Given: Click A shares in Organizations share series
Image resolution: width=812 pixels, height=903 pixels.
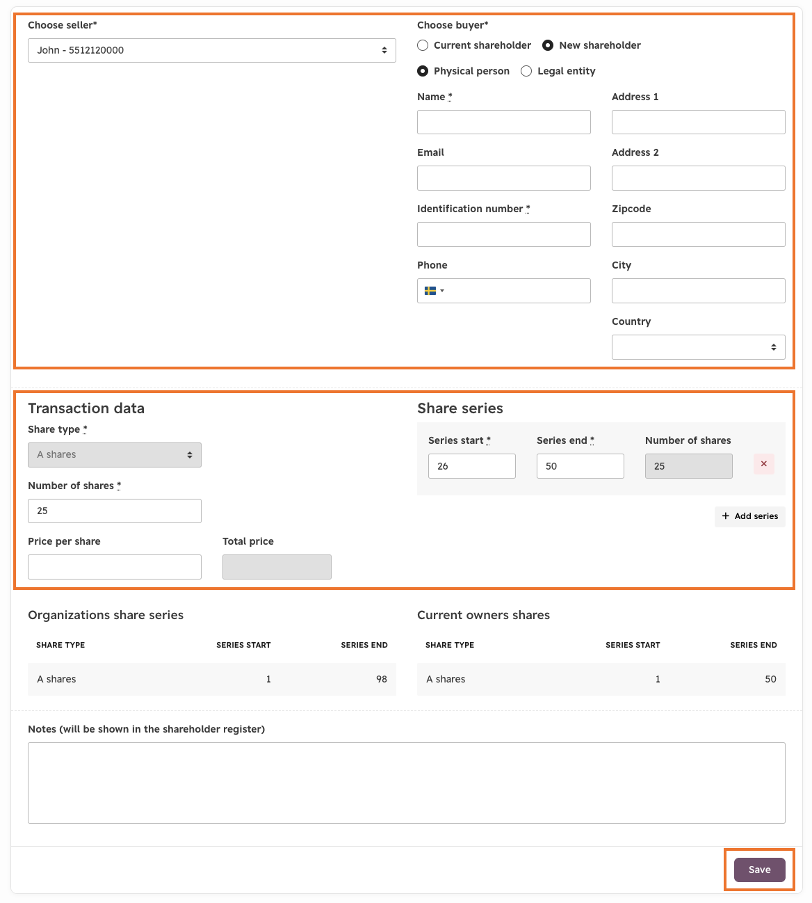Looking at the screenshot, I should coord(56,679).
